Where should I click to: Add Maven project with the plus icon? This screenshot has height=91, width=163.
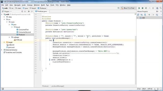pos(149,15)
